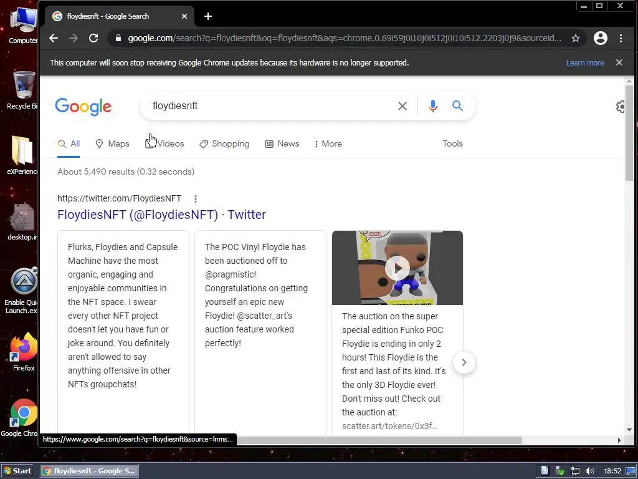Image resolution: width=638 pixels, height=479 pixels.
Task: Submit search with the magnifier icon
Action: (458, 106)
